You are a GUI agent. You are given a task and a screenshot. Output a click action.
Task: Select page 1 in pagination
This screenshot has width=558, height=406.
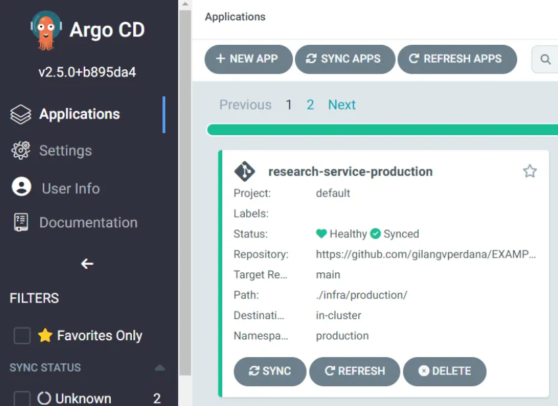289,105
